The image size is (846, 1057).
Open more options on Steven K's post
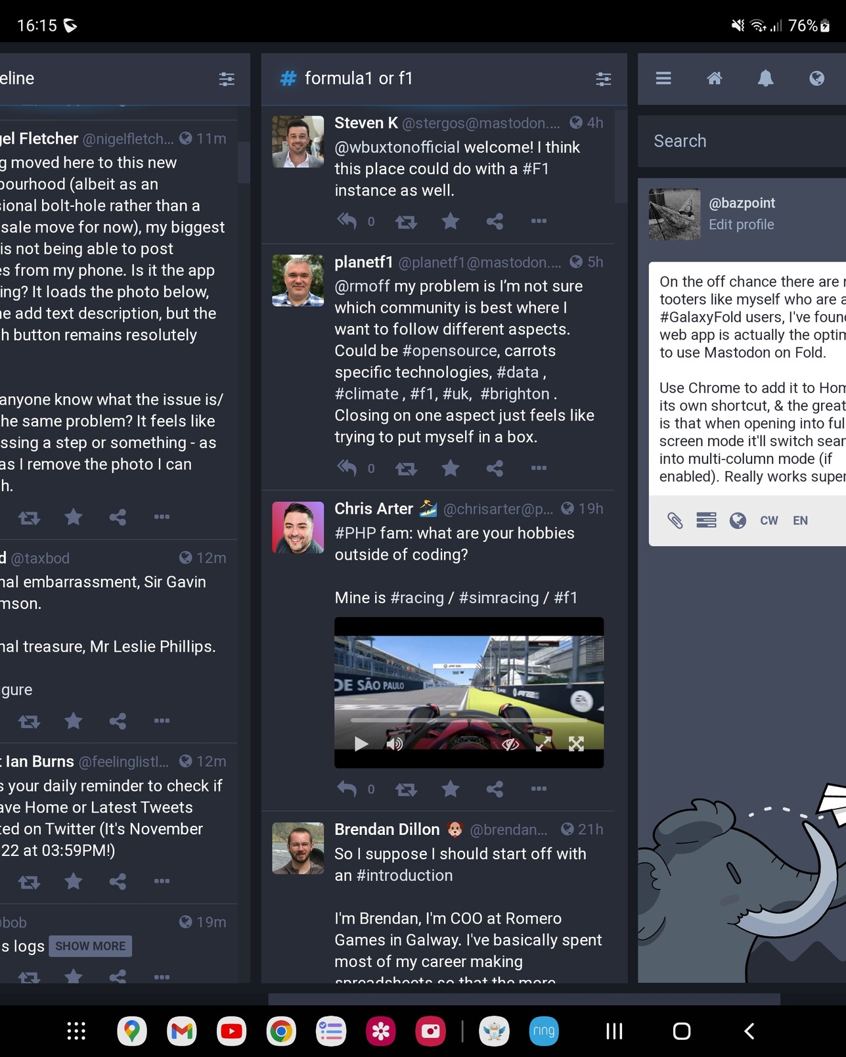point(539,221)
